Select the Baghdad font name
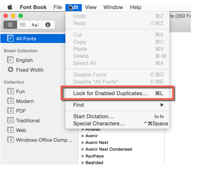The image size is (223, 175). pyautogui.click(x=94, y=163)
